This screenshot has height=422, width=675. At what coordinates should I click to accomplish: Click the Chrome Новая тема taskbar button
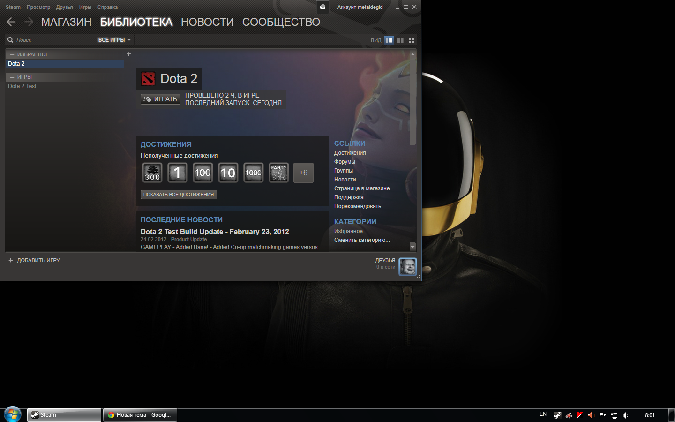[x=140, y=415]
